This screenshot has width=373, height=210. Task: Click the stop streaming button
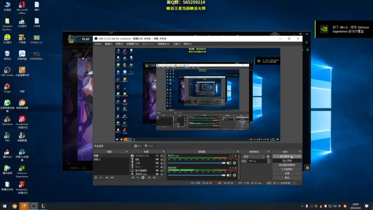tap(285, 156)
